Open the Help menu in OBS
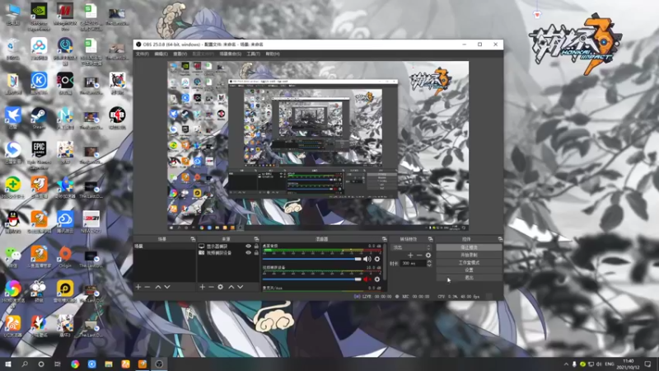 (x=273, y=54)
